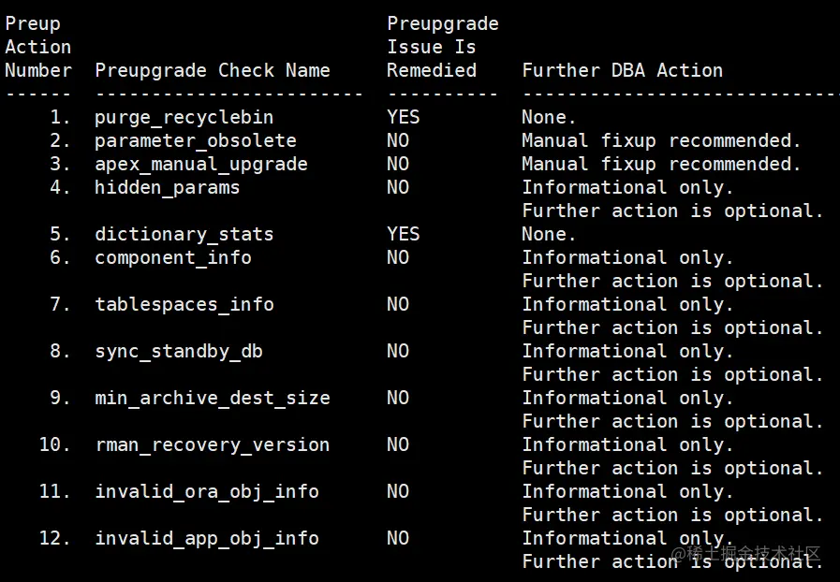Click "Manual fixup recommended." for apex_manual_upgrade
Image resolution: width=840 pixels, height=582 pixels.
pos(661,164)
